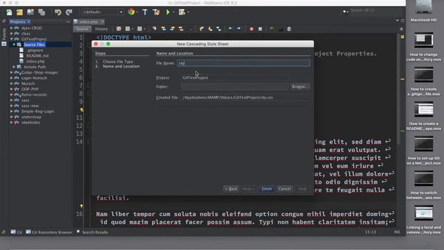Select the Murach project
Viewport: 444px width, 250px height.
[28, 83]
